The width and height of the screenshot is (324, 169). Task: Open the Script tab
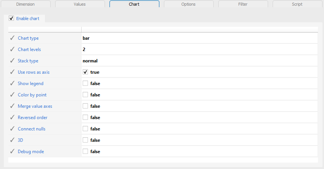(297, 4)
